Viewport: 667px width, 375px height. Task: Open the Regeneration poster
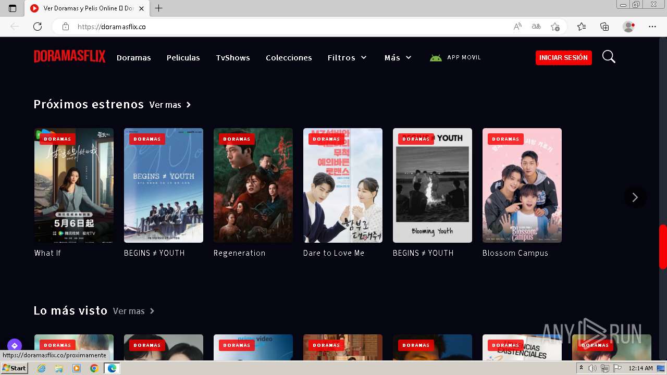[253, 185]
